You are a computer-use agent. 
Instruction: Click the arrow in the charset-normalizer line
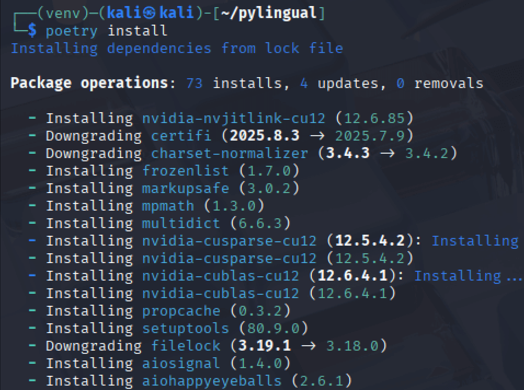click(387, 153)
